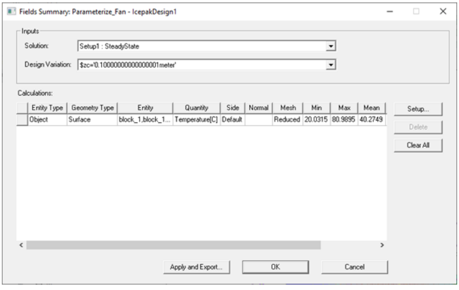Image resolution: width=459 pixels, height=290 pixels.
Task: Close the Fields Summary window
Action: [x=443, y=12]
